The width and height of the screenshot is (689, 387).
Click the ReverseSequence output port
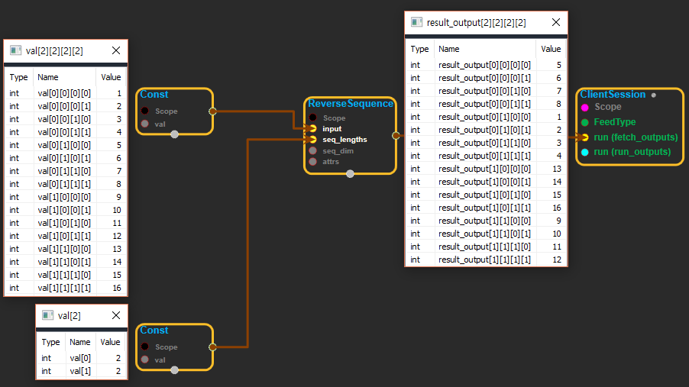396,136
